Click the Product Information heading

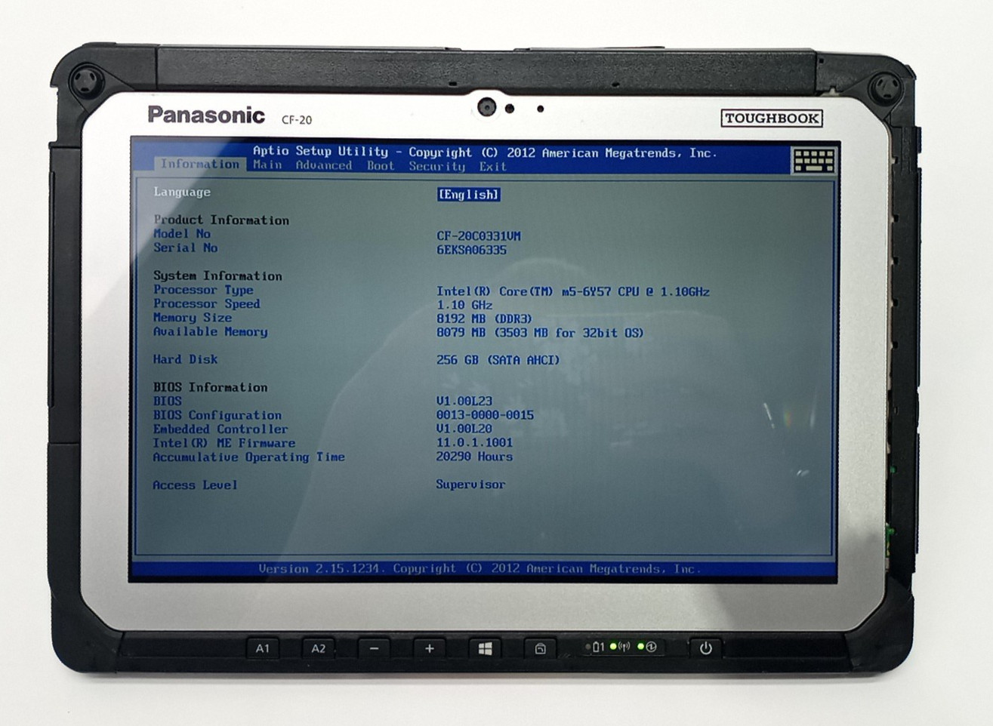pyautogui.click(x=221, y=220)
